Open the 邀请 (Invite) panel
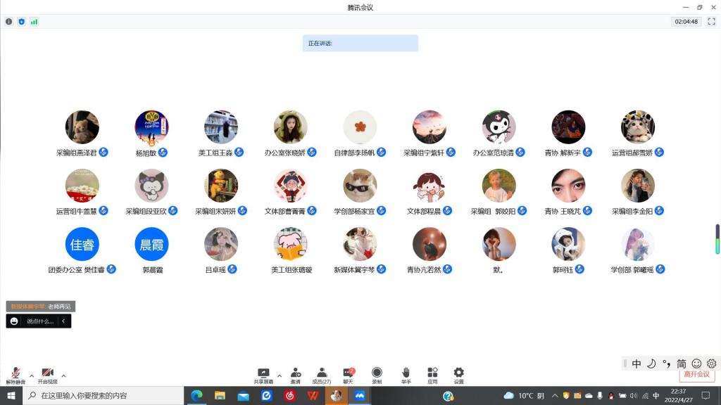 pyautogui.click(x=296, y=373)
